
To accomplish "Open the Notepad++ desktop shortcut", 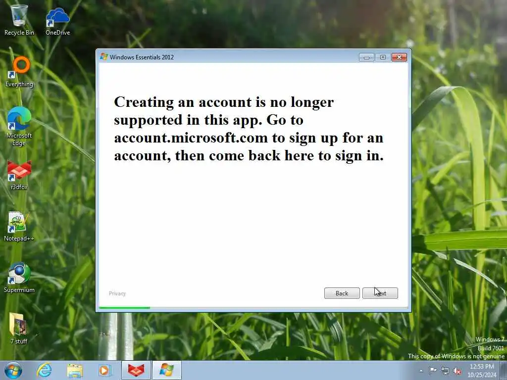I will (x=19, y=226).
